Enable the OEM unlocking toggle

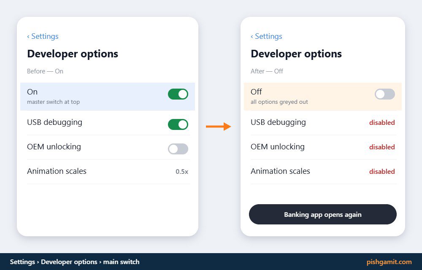click(178, 149)
